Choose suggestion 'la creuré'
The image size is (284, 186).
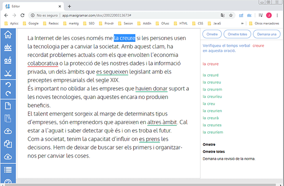click(211, 75)
